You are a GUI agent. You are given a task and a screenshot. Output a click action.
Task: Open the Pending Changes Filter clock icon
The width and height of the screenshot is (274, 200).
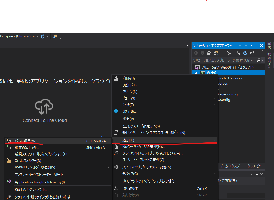click(x=229, y=53)
